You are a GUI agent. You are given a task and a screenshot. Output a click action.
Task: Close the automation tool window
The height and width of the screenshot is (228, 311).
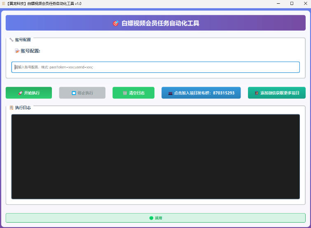[x=305, y=3]
